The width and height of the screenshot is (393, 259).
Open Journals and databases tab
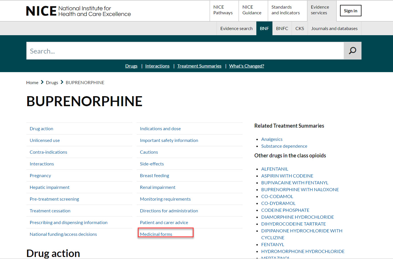[x=334, y=29]
